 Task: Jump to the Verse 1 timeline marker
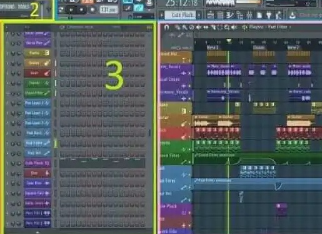213,48
